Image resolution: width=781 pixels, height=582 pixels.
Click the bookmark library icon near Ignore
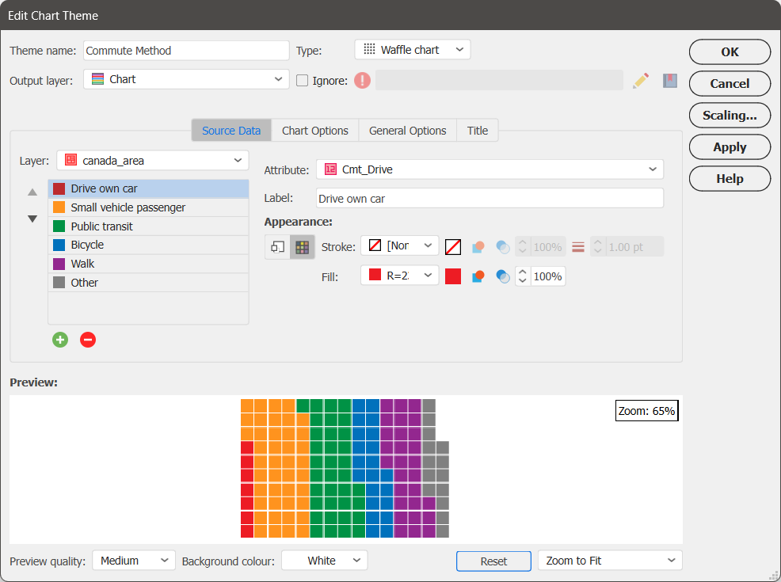(x=670, y=81)
